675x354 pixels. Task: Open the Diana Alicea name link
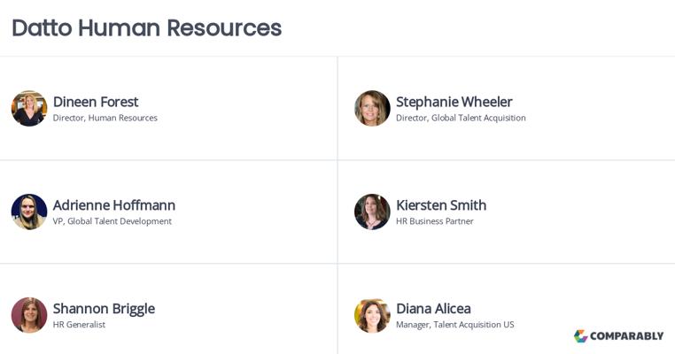[x=433, y=308]
